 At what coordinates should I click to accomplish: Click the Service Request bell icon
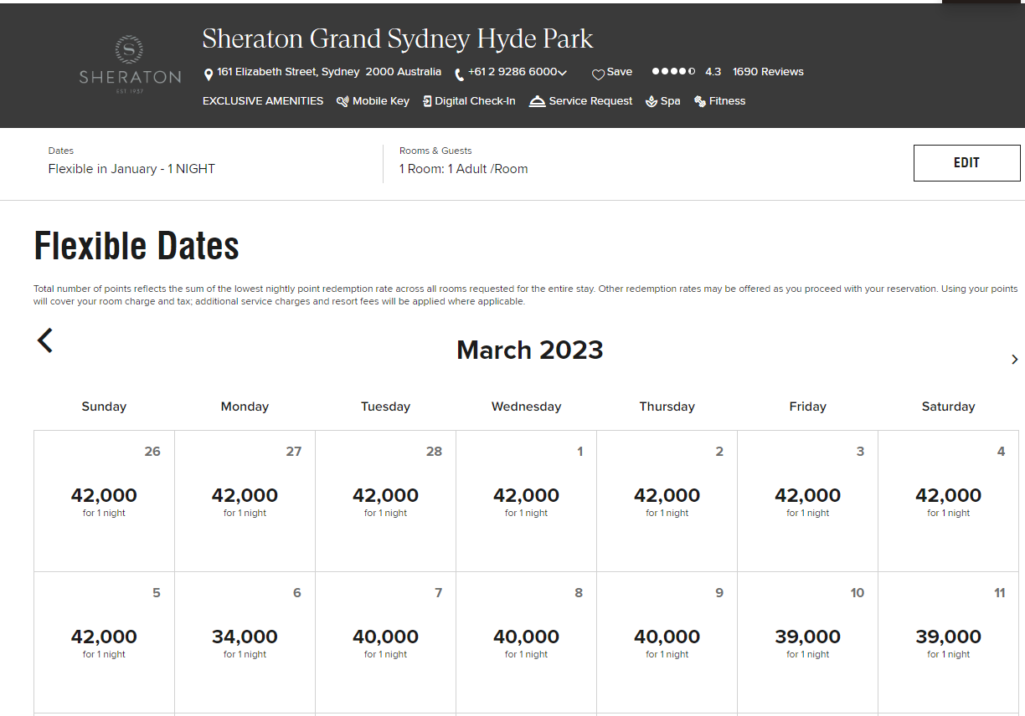[538, 101]
